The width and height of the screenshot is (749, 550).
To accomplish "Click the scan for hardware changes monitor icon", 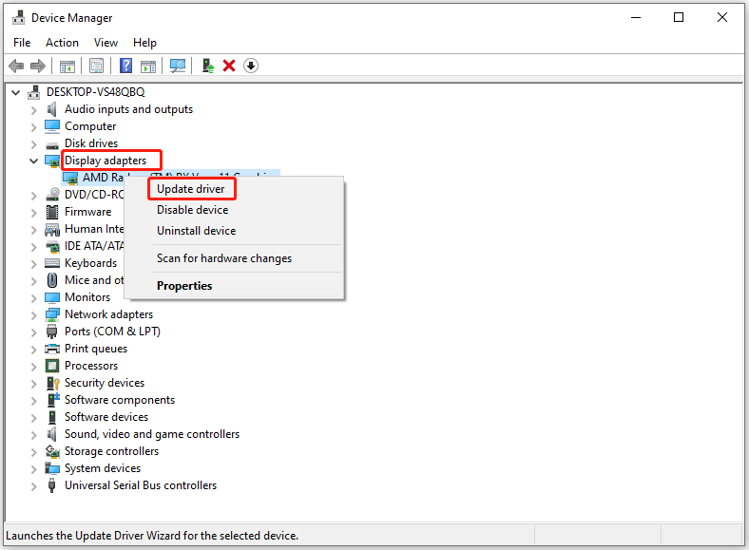I will click(x=178, y=66).
